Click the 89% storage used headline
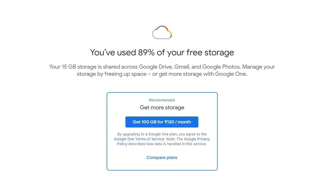Viewport: 323px width, 181px height. (x=162, y=52)
